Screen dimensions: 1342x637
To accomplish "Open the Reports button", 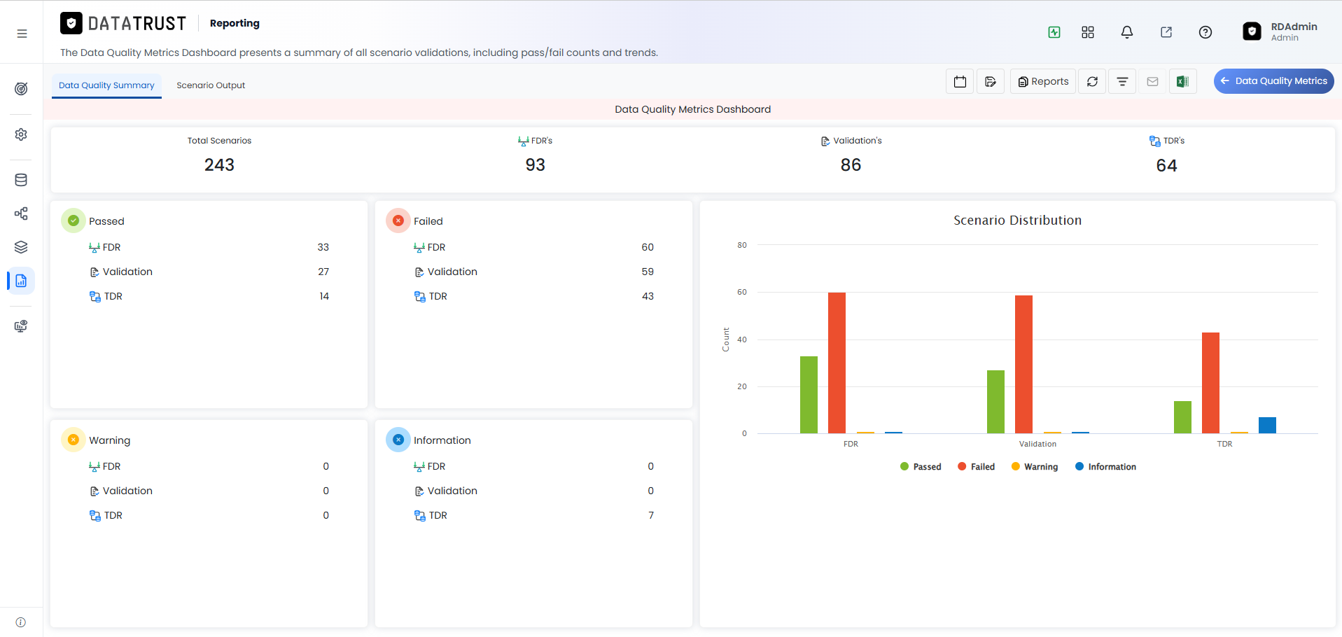I will [x=1043, y=81].
